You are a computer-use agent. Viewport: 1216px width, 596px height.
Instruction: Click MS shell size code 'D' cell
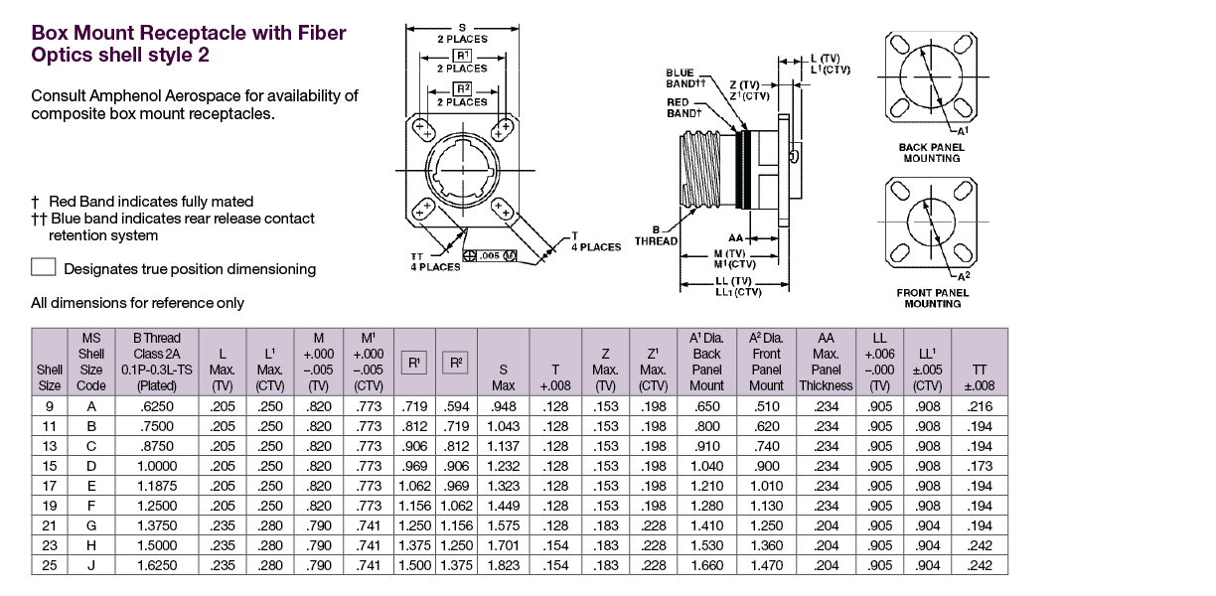91,466
